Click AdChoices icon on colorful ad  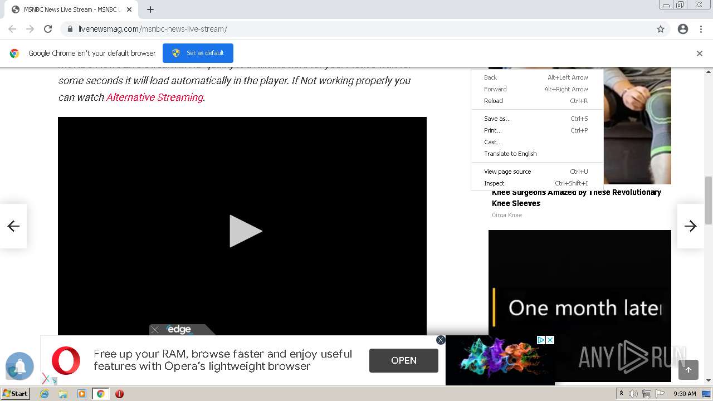541,340
